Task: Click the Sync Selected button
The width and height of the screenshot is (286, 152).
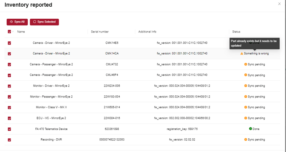Action: pyautogui.click(x=44, y=22)
